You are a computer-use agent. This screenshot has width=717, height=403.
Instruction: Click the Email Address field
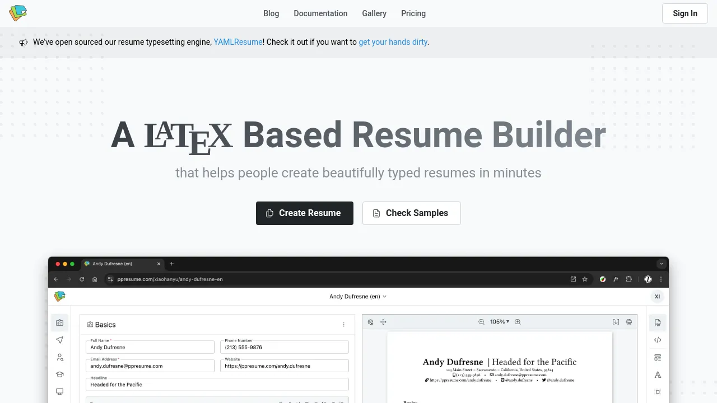click(150, 365)
